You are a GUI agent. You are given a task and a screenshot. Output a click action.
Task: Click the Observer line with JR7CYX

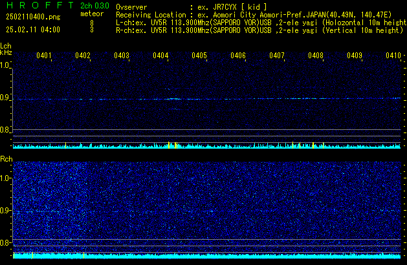[x=192, y=7]
